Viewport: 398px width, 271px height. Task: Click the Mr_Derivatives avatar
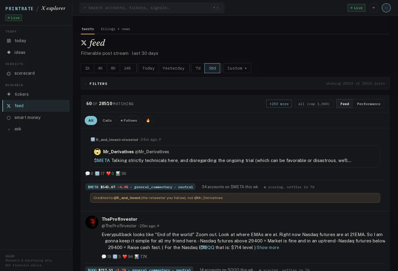pyautogui.click(x=98, y=152)
